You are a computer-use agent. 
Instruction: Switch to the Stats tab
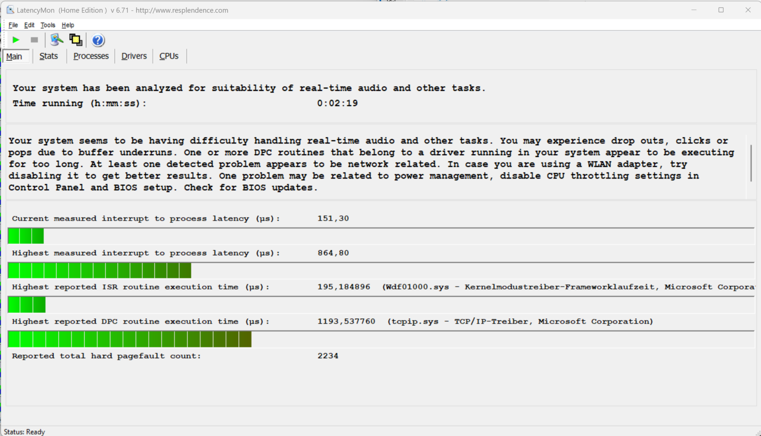pos(49,56)
